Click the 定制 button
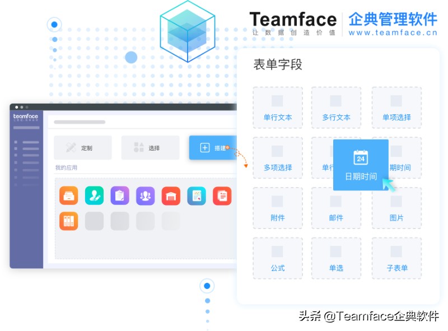This screenshot has width=448, height=331. click(x=83, y=147)
